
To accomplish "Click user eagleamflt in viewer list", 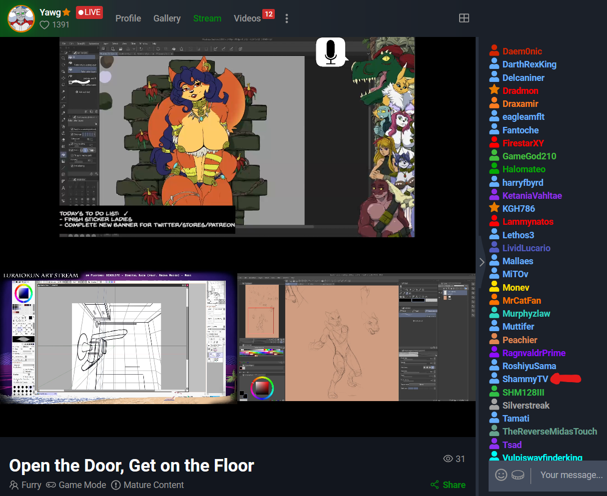I will tap(523, 117).
